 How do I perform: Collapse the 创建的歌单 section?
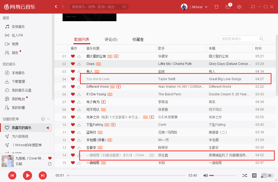coord(49,119)
